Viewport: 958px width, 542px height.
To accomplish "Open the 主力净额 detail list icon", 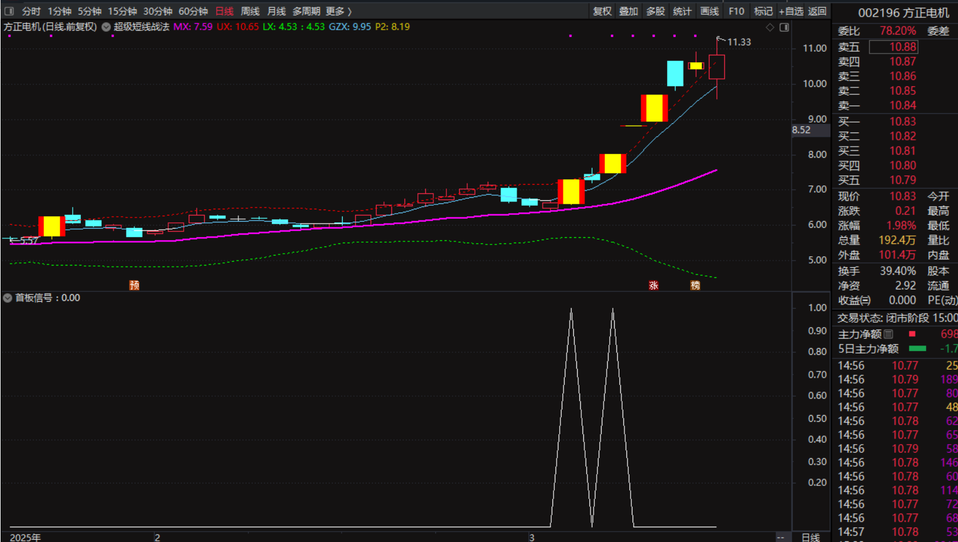I will 888,334.
